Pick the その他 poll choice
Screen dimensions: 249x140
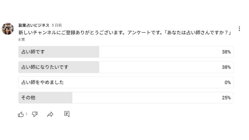[x=29, y=98]
